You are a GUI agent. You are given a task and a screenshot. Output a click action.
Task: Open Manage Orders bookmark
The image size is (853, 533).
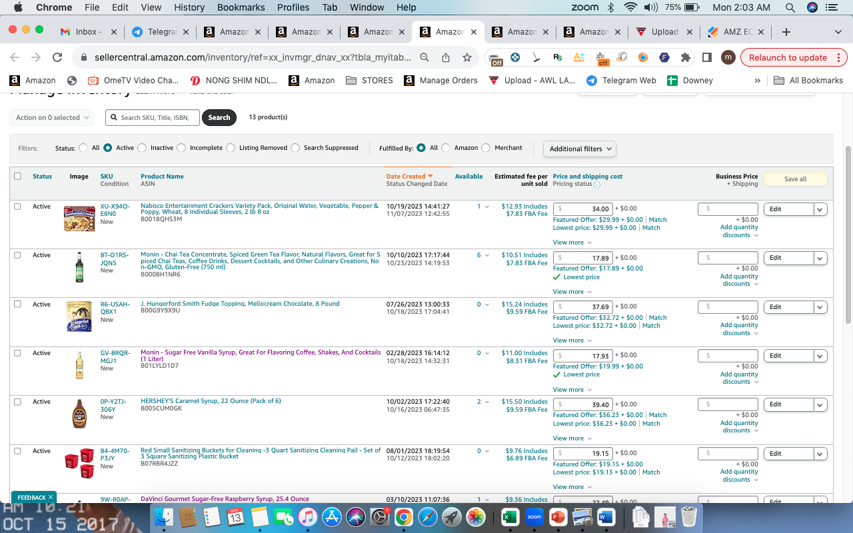tap(440, 81)
